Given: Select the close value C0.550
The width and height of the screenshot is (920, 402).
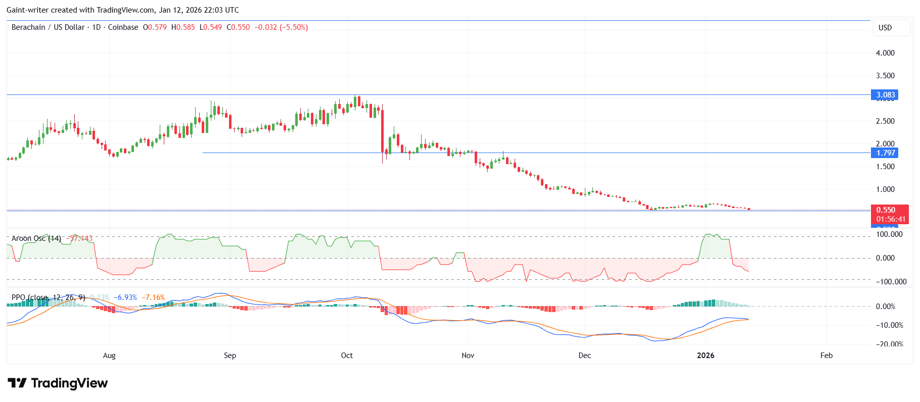Looking at the screenshot, I should 238,27.
